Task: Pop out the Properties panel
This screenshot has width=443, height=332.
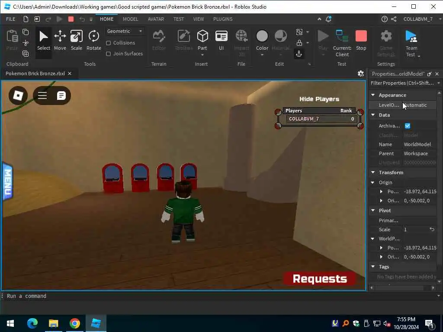Action: 429,74
